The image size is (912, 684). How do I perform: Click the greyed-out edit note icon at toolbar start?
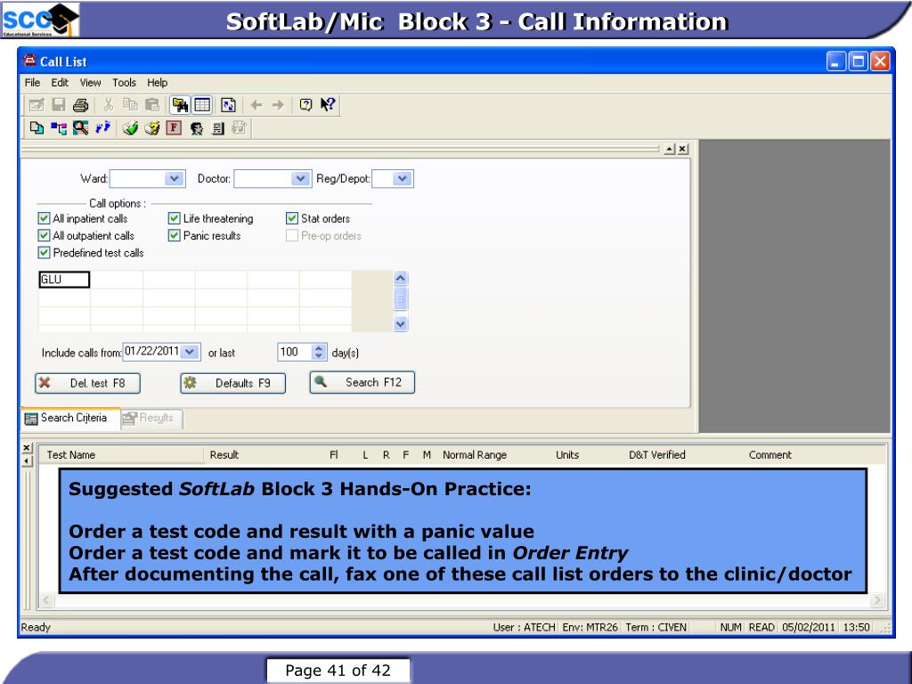pos(36,105)
